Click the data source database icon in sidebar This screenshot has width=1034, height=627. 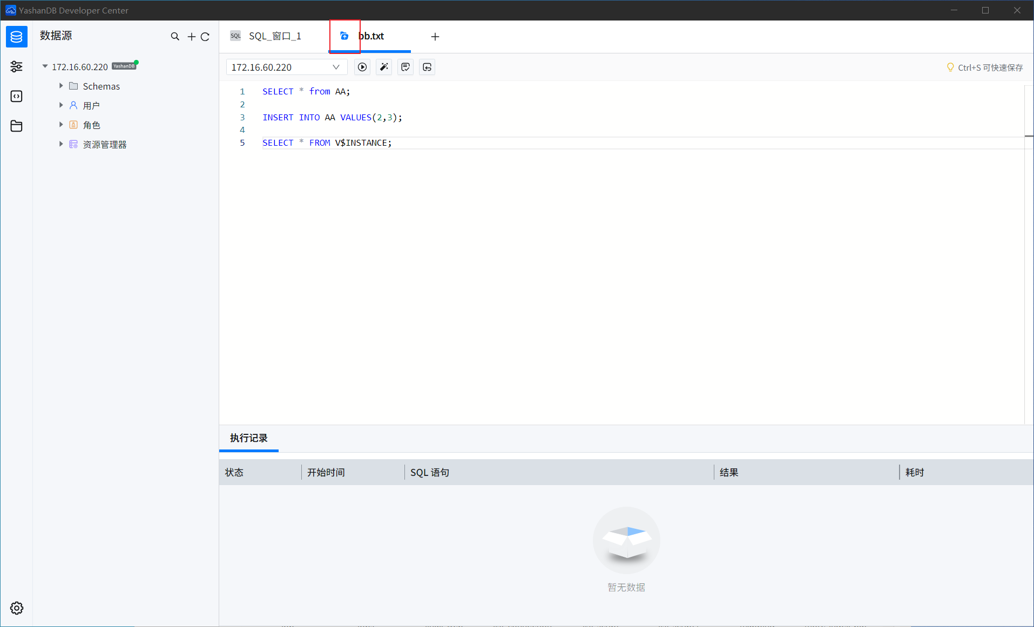(x=16, y=37)
